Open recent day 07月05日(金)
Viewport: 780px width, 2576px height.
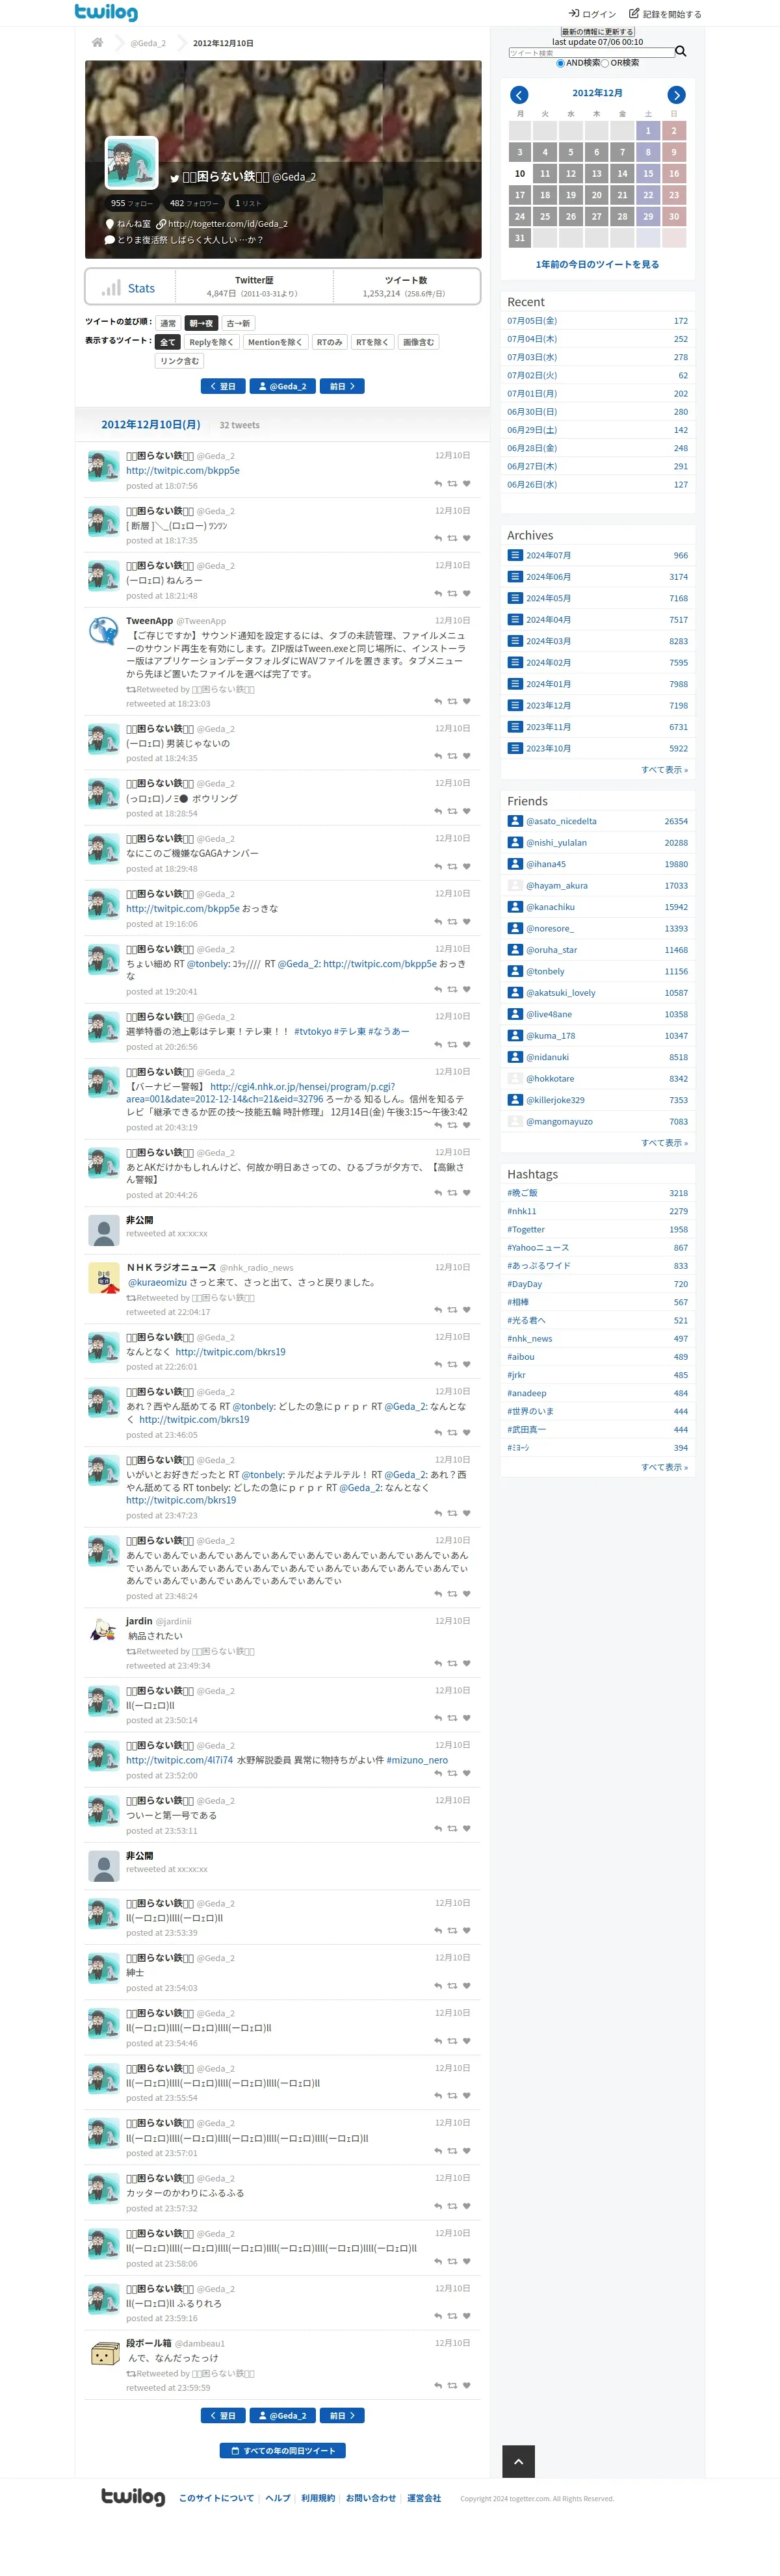point(532,321)
